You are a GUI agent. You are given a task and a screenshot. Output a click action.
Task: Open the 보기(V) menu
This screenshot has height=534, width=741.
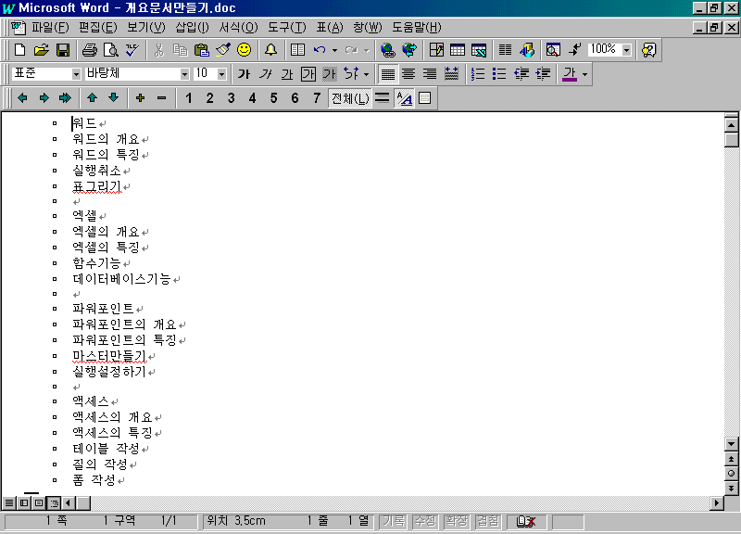pyautogui.click(x=146, y=28)
